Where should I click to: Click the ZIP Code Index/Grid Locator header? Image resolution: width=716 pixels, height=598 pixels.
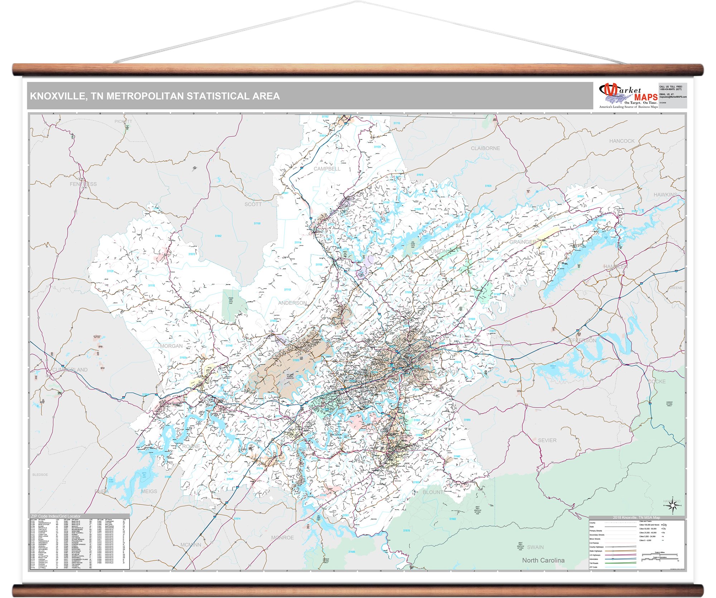coord(55,516)
